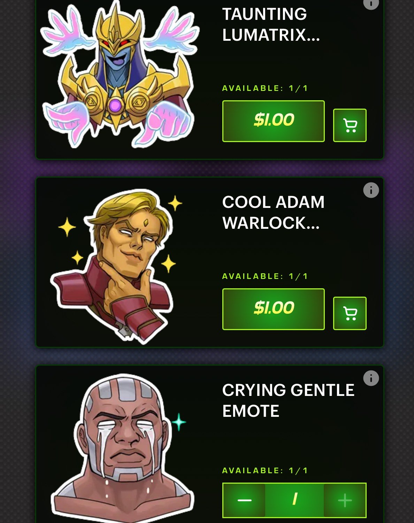
Task: Decrease Crying Gentle Emote quantity with minus
Action: tap(244, 500)
